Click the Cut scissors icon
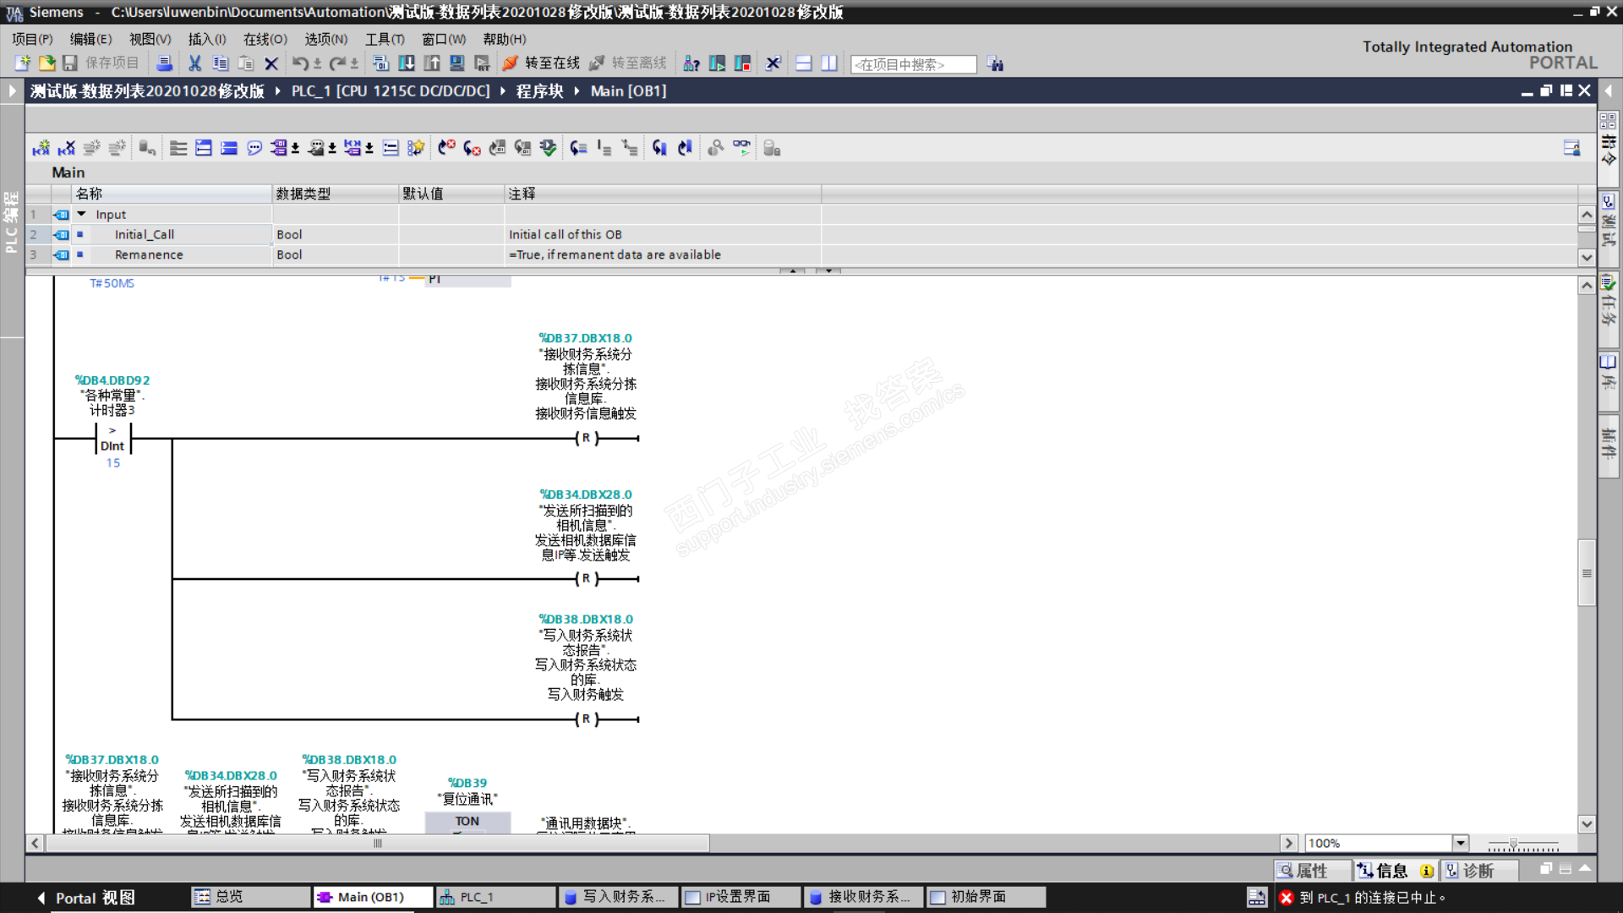The width and height of the screenshot is (1623, 913). (x=194, y=63)
